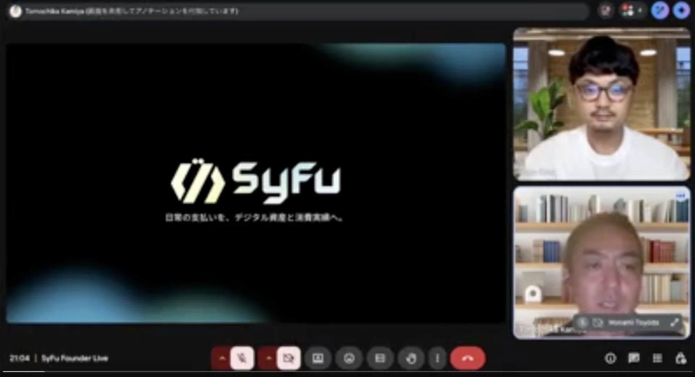695x377 pixels.
Task: Click the annotation pen icon
Action: 660,10
